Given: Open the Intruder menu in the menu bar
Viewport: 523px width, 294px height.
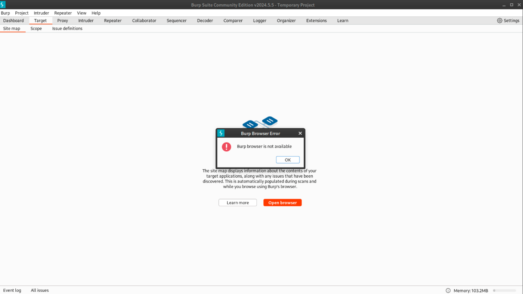Looking at the screenshot, I should point(41,13).
